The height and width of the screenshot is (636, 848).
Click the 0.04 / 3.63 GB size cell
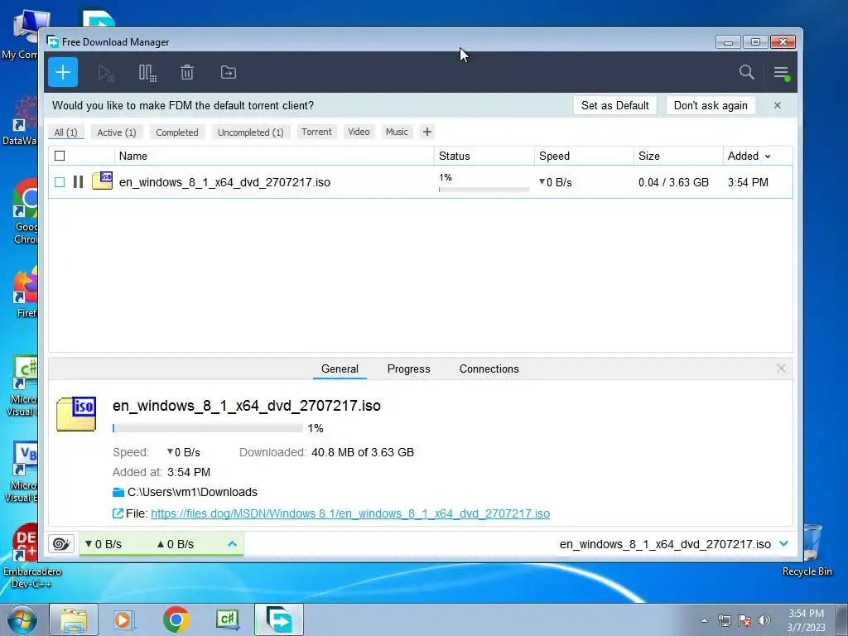pyautogui.click(x=673, y=182)
